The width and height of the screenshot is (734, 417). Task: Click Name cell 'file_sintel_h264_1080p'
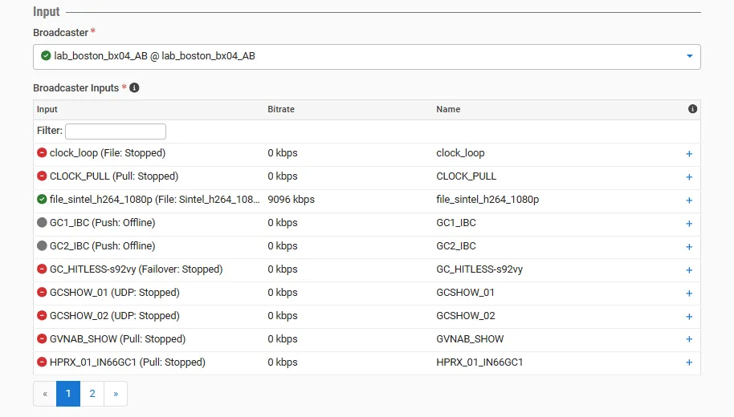[487, 200]
